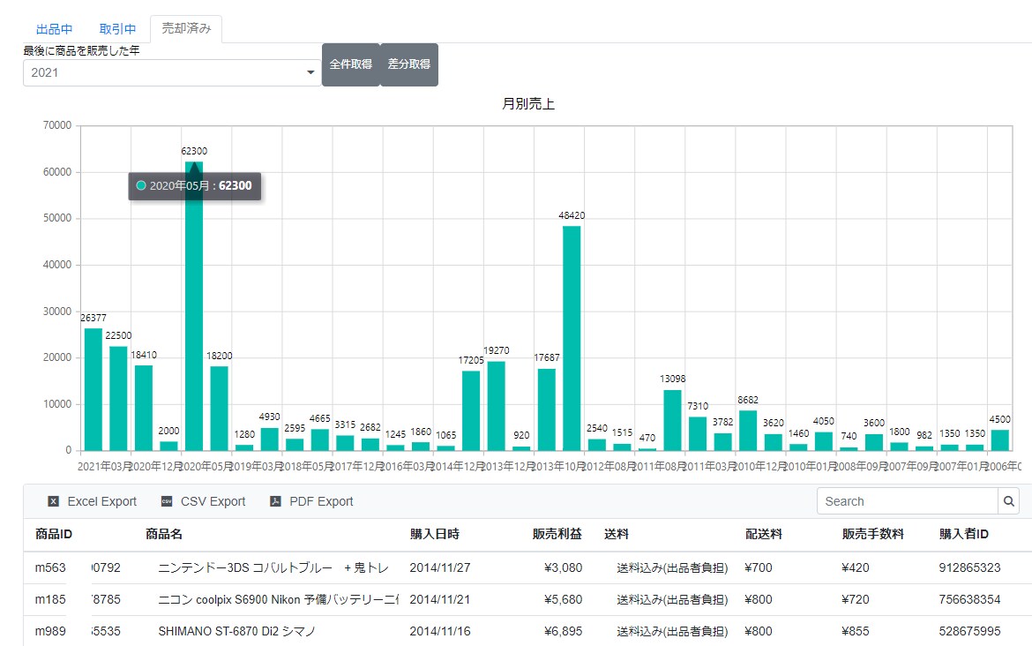The width and height of the screenshot is (1032, 646).
Task: Select the ニコン coolpix S6900 product name
Action: (x=279, y=599)
